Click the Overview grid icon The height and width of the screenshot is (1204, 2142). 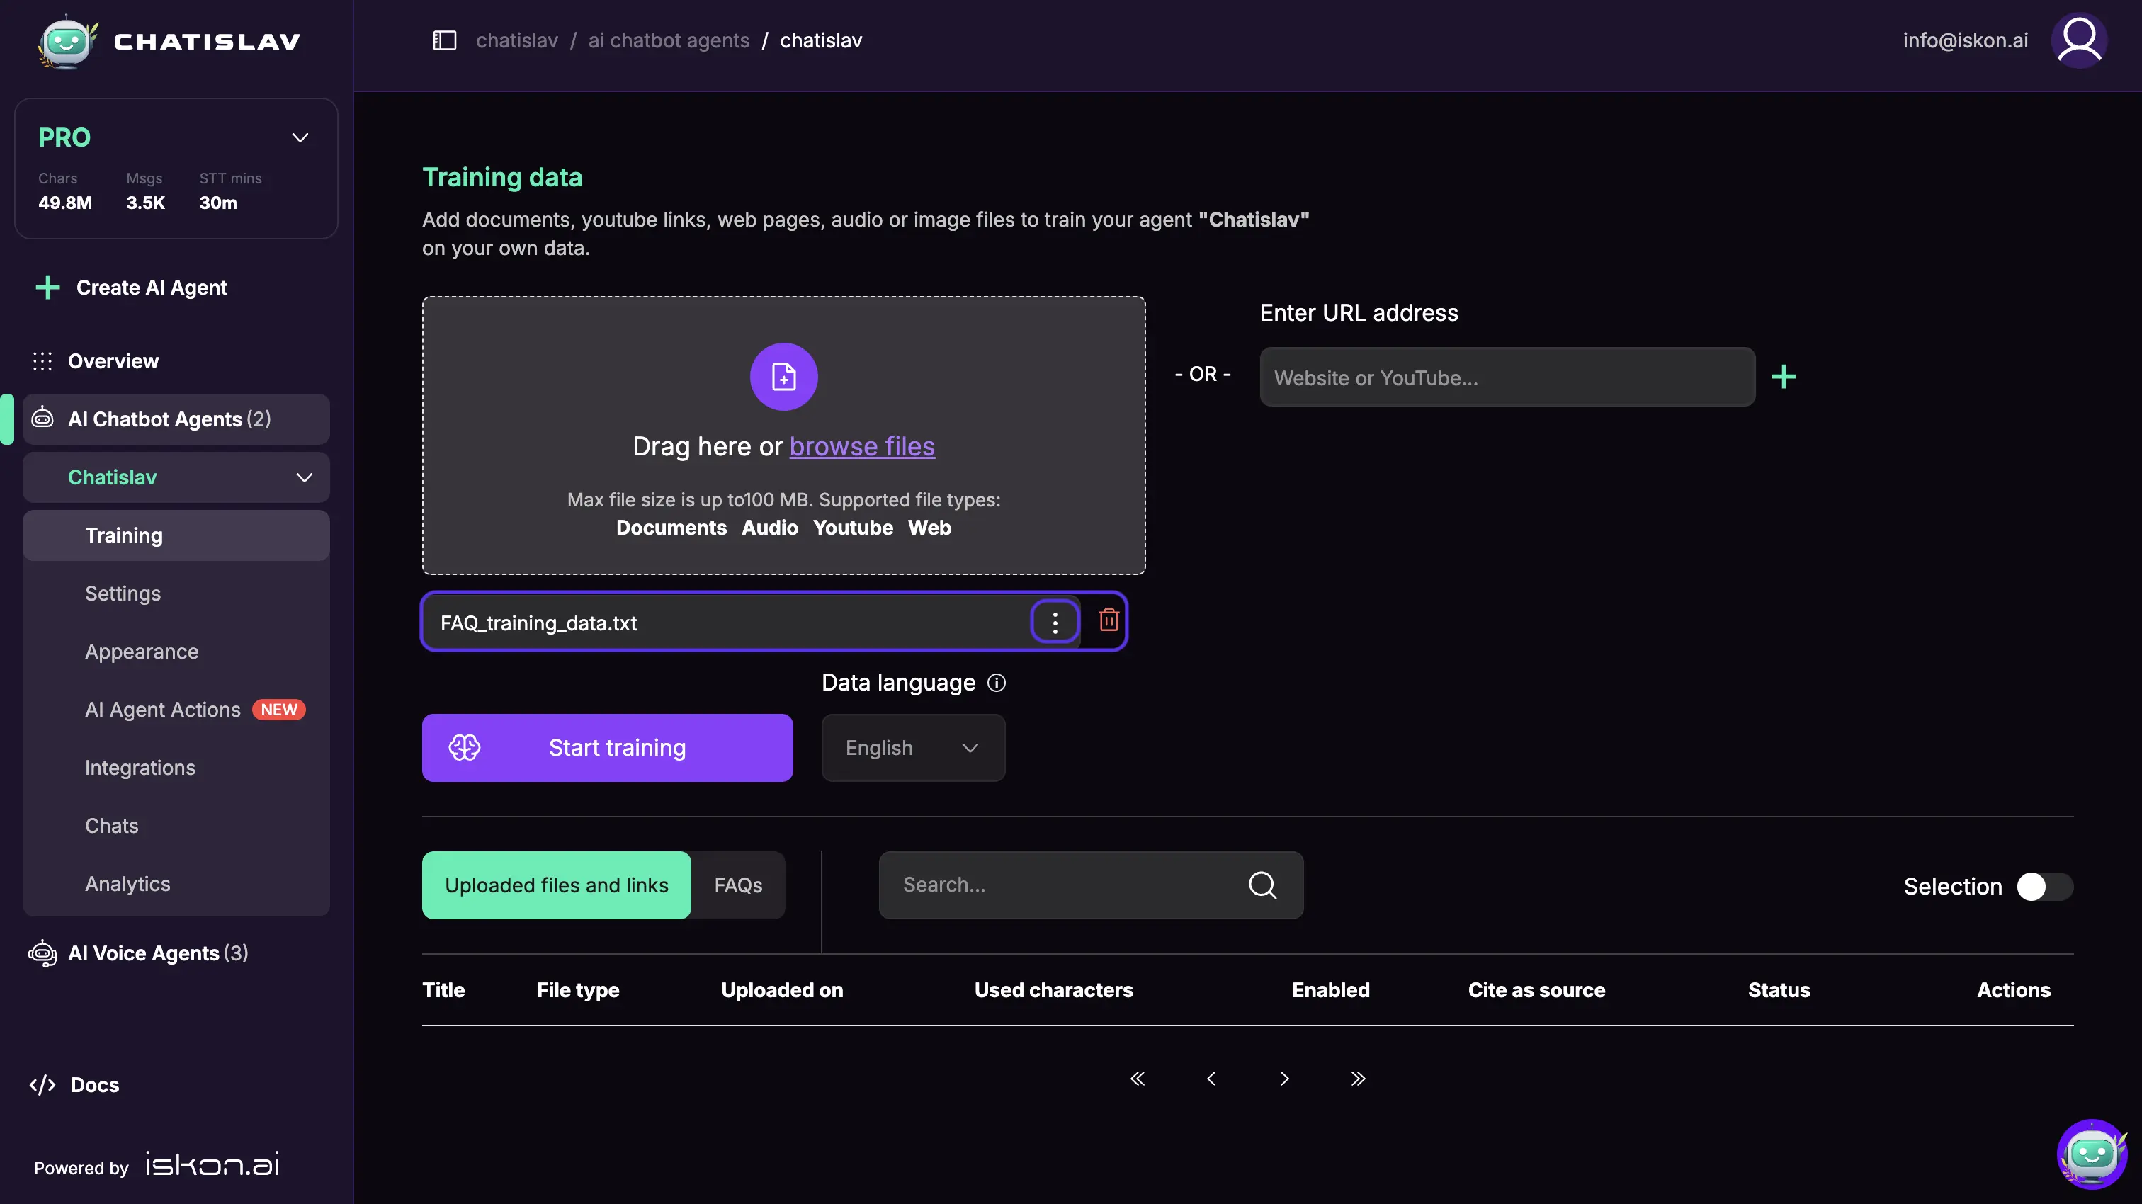(x=42, y=361)
